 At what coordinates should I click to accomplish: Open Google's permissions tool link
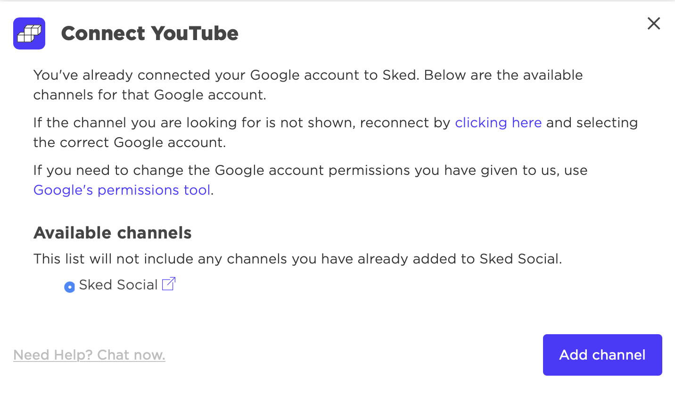pos(122,189)
